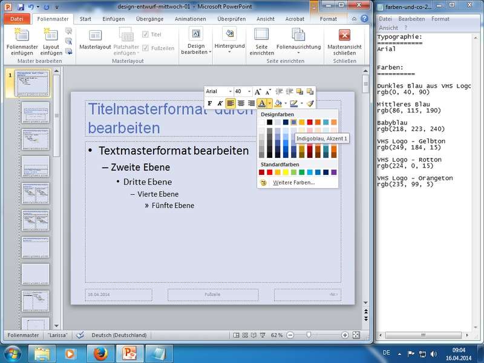Click Deutsch (Deutschland) language in status bar
Viewport: 484px width, 363px height.
(119, 335)
